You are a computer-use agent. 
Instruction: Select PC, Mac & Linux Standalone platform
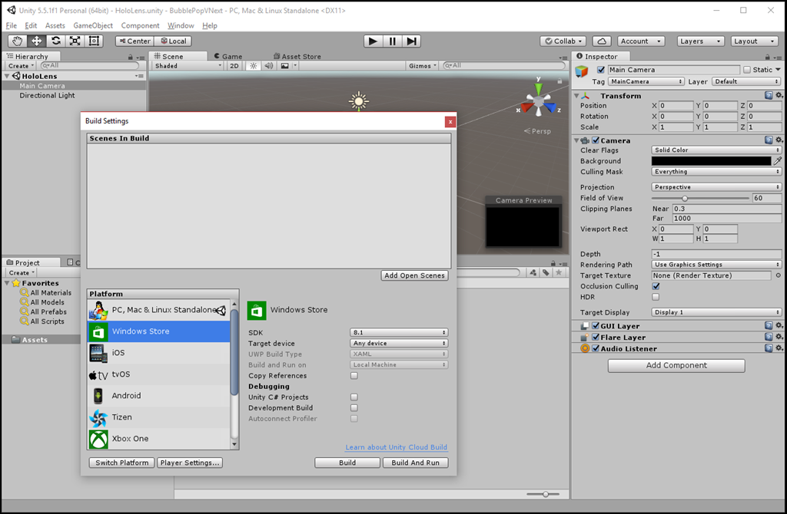[158, 310]
